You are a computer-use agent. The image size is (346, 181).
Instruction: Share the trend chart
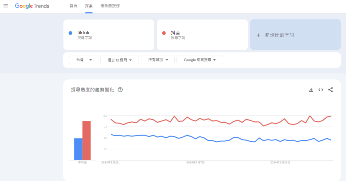pyautogui.click(x=330, y=89)
